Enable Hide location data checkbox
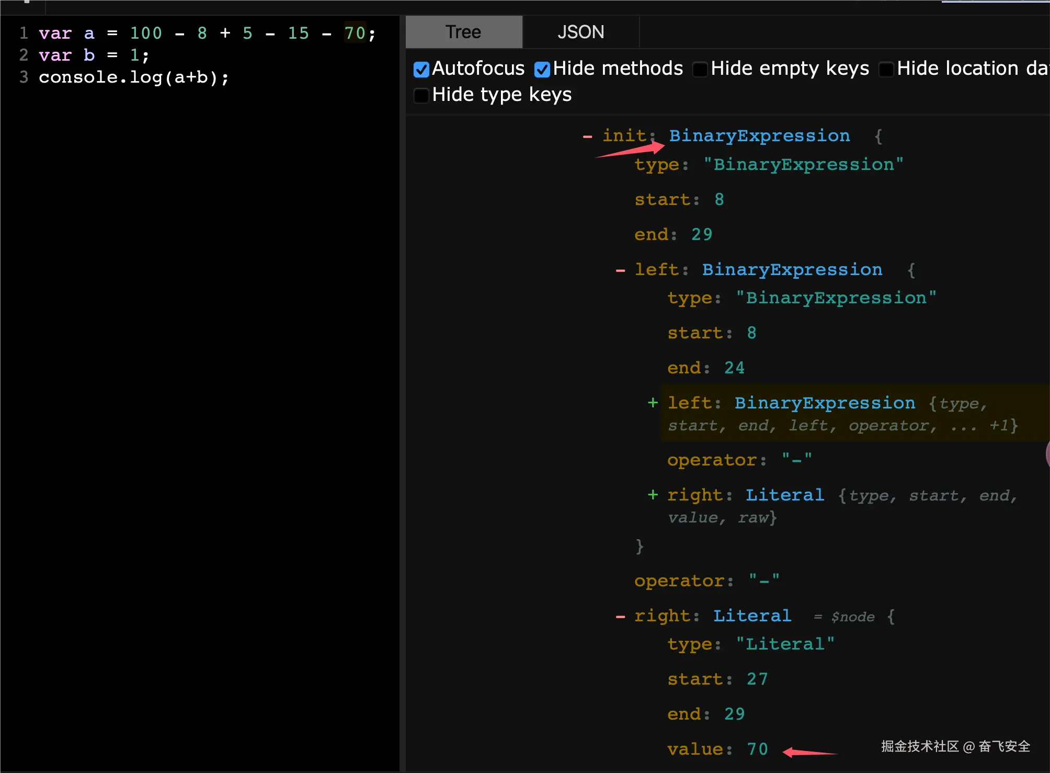 [886, 69]
